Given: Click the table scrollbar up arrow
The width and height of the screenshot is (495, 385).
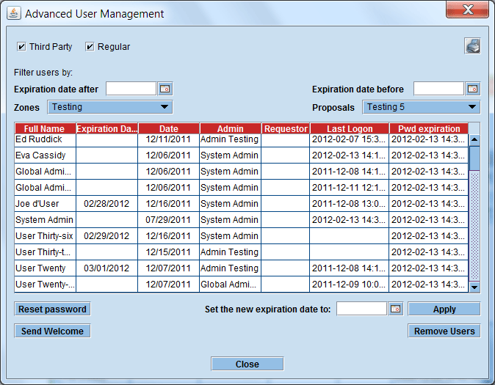Looking at the screenshot, I should tap(474, 139).
